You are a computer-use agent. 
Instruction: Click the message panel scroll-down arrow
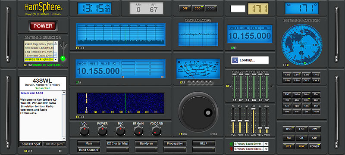pos(64,139)
